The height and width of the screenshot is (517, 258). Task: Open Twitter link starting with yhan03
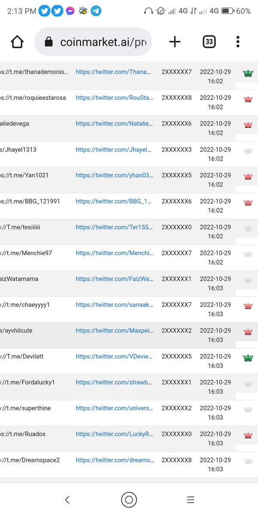114,175
